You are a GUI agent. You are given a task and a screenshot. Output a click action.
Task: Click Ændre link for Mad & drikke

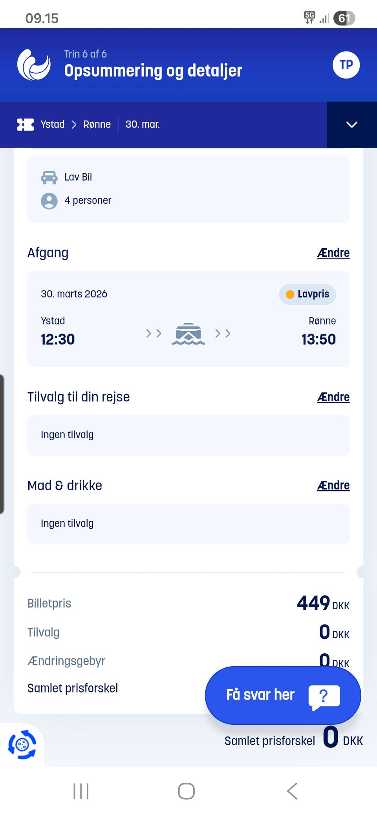click(x=333, y=485)
